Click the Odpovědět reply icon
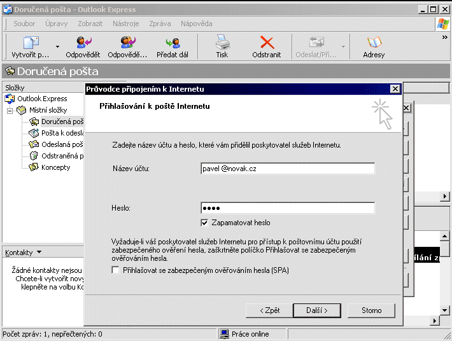 (x=83, y=43)
